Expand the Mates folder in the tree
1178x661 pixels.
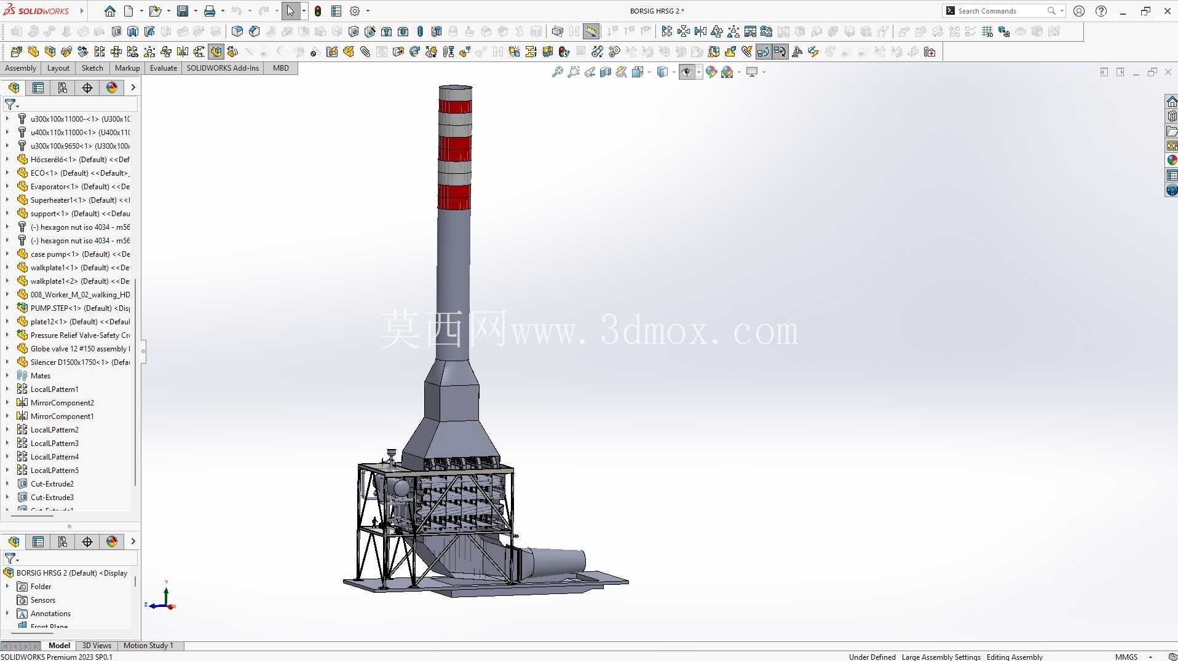pos(7,375)
